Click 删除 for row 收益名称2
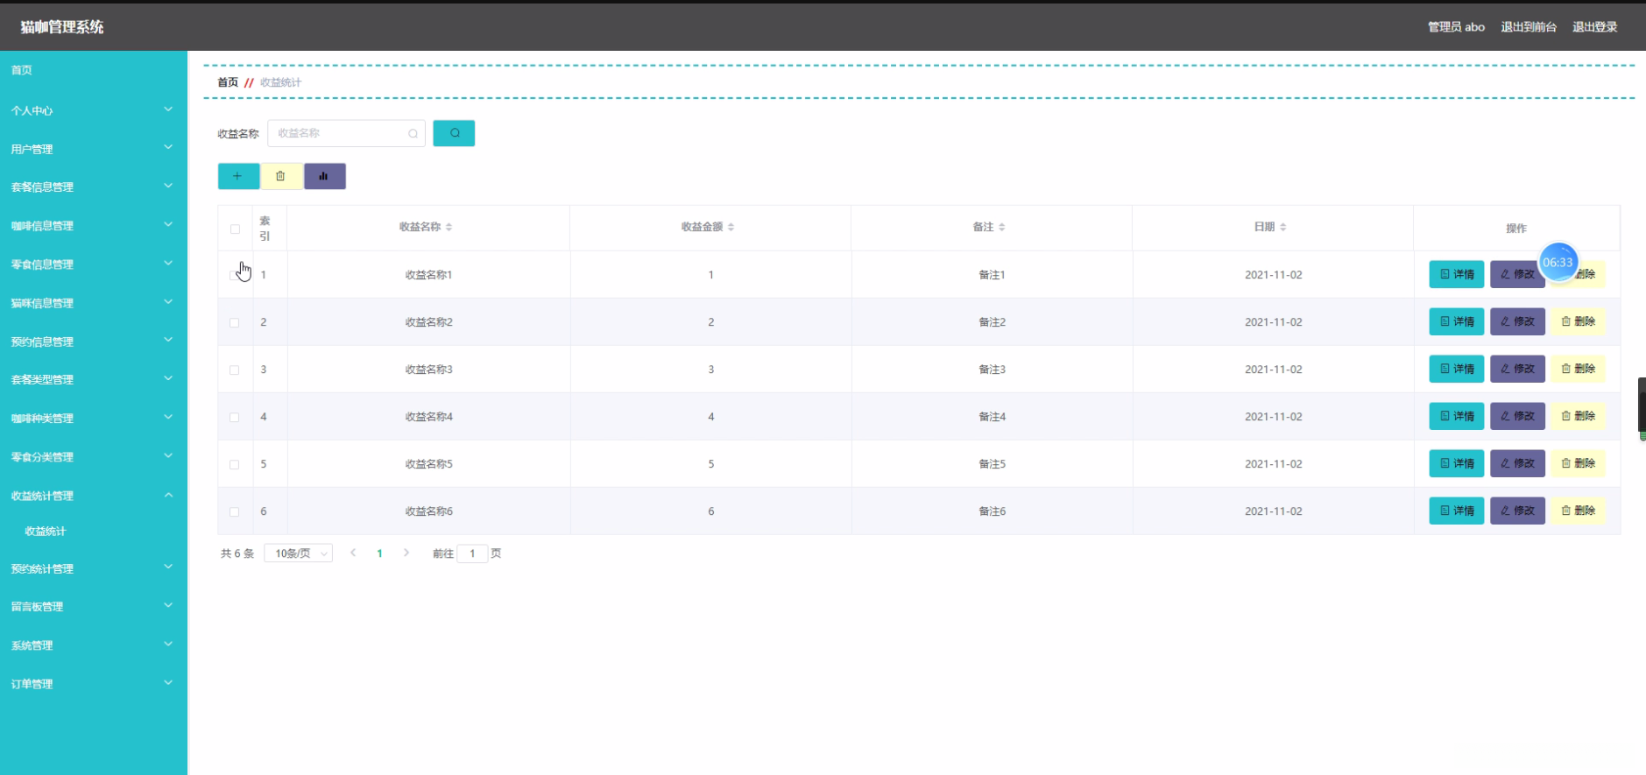 coord(1578,321)
